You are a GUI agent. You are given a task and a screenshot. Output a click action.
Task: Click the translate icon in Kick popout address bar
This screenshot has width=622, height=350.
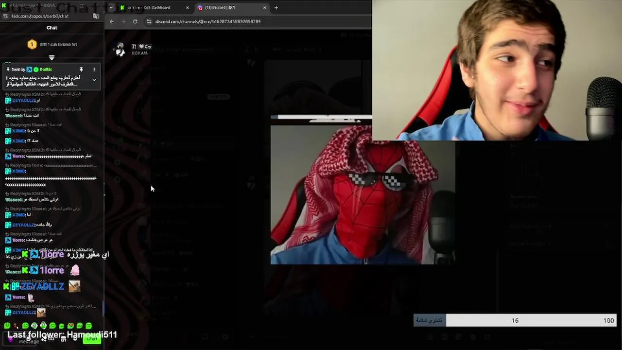[x=96, y=16]
